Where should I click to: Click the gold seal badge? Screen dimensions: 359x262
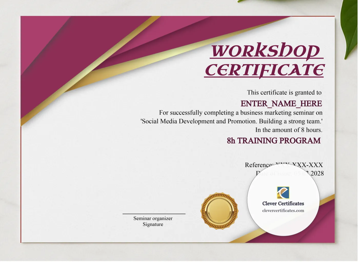(x=219, y=211)
